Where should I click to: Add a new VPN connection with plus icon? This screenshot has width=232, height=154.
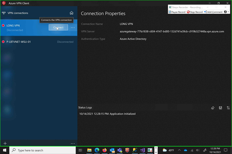pyautogui.click(x=5, y=143)
